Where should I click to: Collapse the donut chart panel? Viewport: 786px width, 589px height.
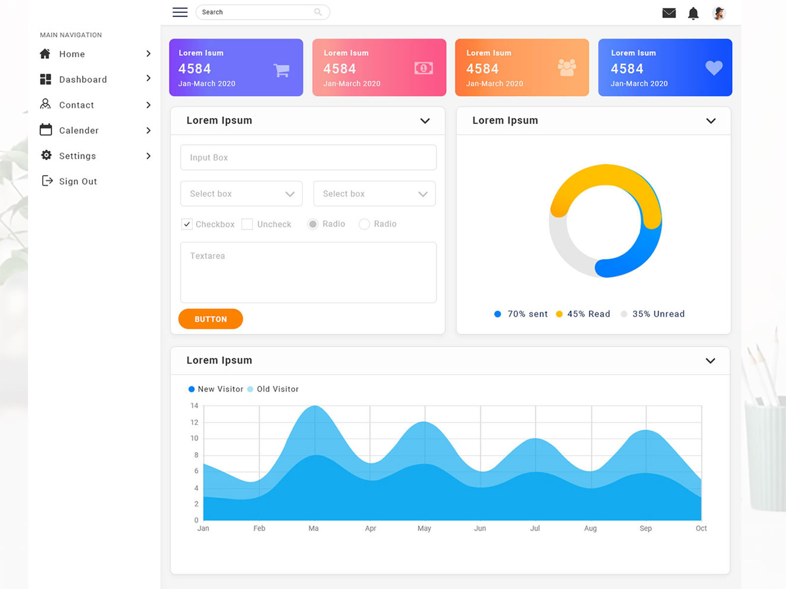711,121
